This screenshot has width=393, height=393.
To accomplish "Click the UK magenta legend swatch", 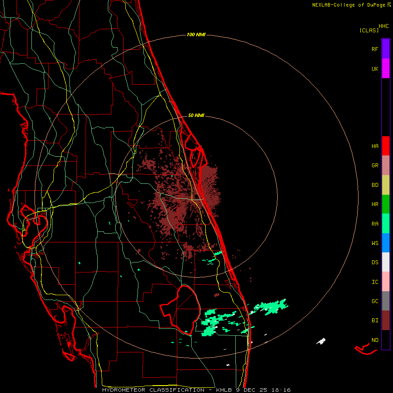I will coord(386,69).
